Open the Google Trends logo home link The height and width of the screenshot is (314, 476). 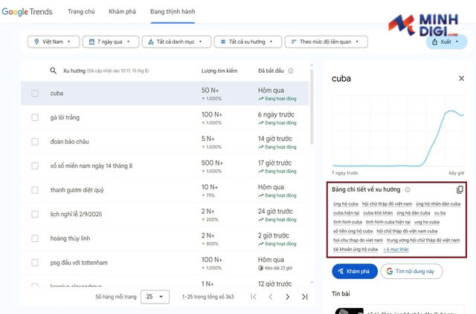(x=27, y=12)
